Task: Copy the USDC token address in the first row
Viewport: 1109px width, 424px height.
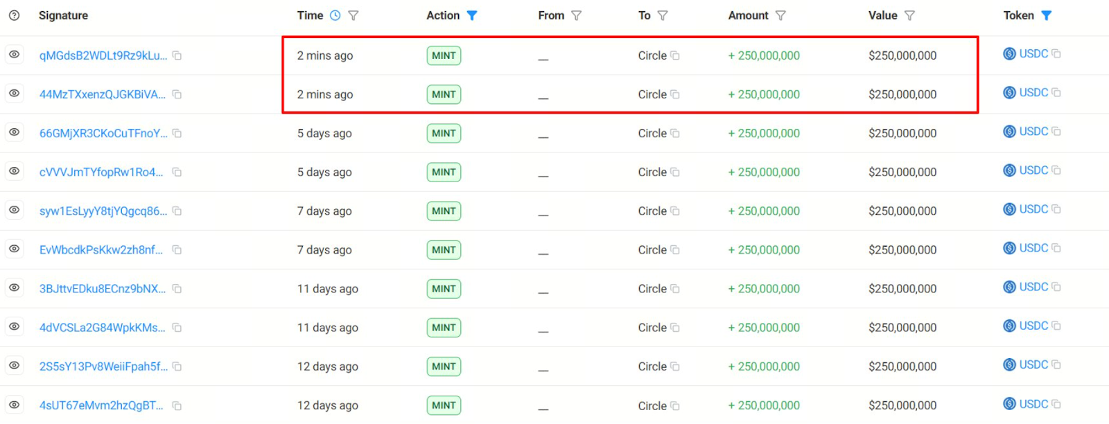Action: pos(1056,53)
